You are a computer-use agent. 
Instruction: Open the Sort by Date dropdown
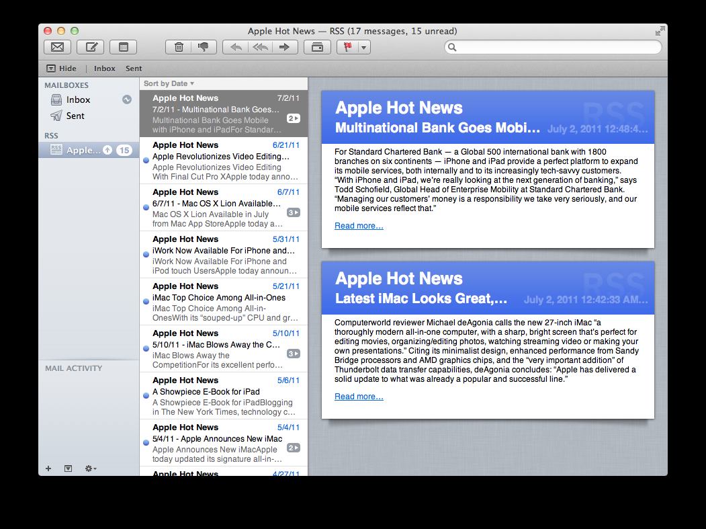tap(169, 83)
